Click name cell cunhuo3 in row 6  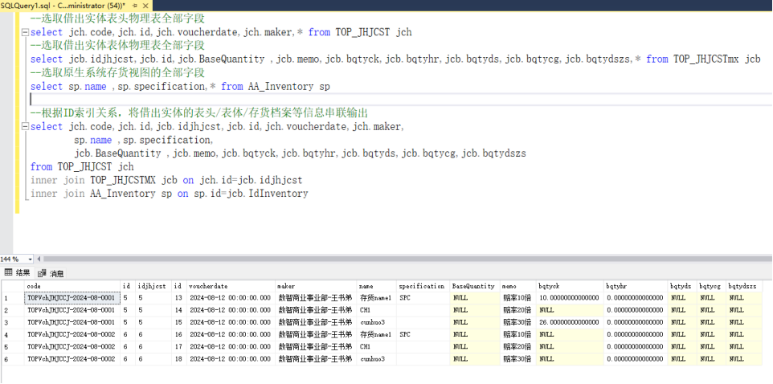tap(377, 359)
